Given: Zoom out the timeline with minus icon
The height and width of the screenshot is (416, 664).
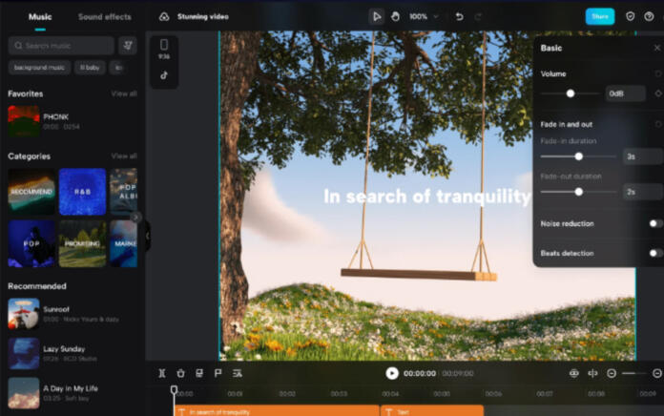Looking at the screenshot, I should (x=612, y=373).
